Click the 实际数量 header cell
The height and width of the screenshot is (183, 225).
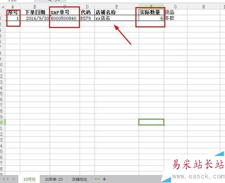coord(151,12)
